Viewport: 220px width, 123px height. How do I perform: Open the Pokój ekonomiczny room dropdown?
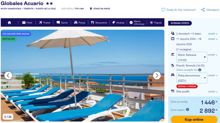[x=192, y=78]
